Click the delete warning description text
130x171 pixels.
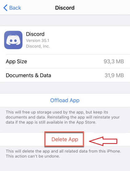[x=63, y=154]
